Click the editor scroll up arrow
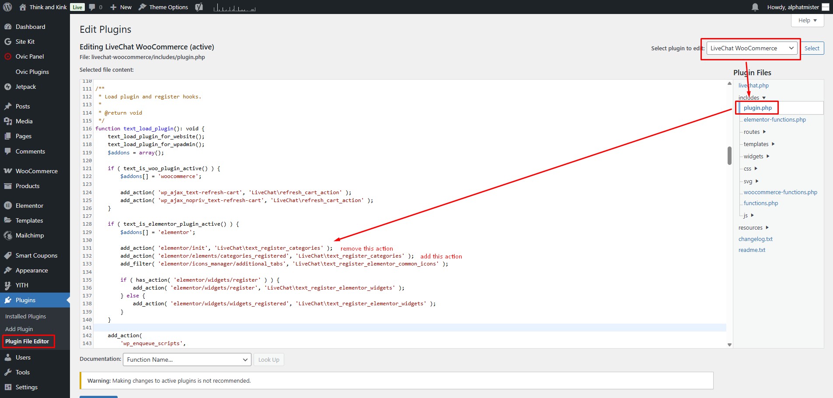The height and width of the screenshot is (398, 833). (729, 83)
